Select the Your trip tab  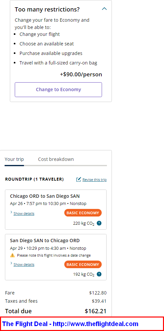(x=14, y=159)
